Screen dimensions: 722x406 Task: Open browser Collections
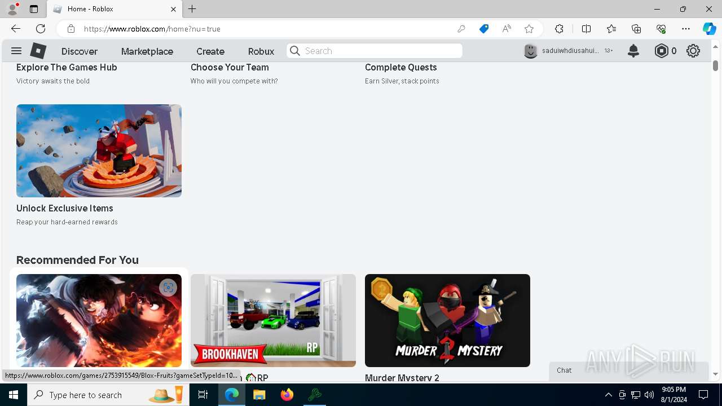(636, 29)
